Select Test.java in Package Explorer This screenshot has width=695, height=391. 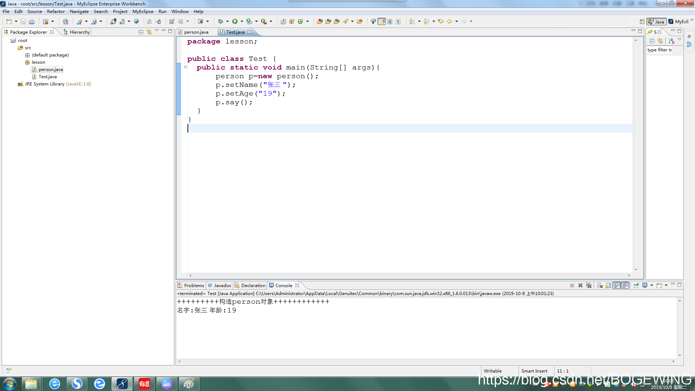point(47,77)
